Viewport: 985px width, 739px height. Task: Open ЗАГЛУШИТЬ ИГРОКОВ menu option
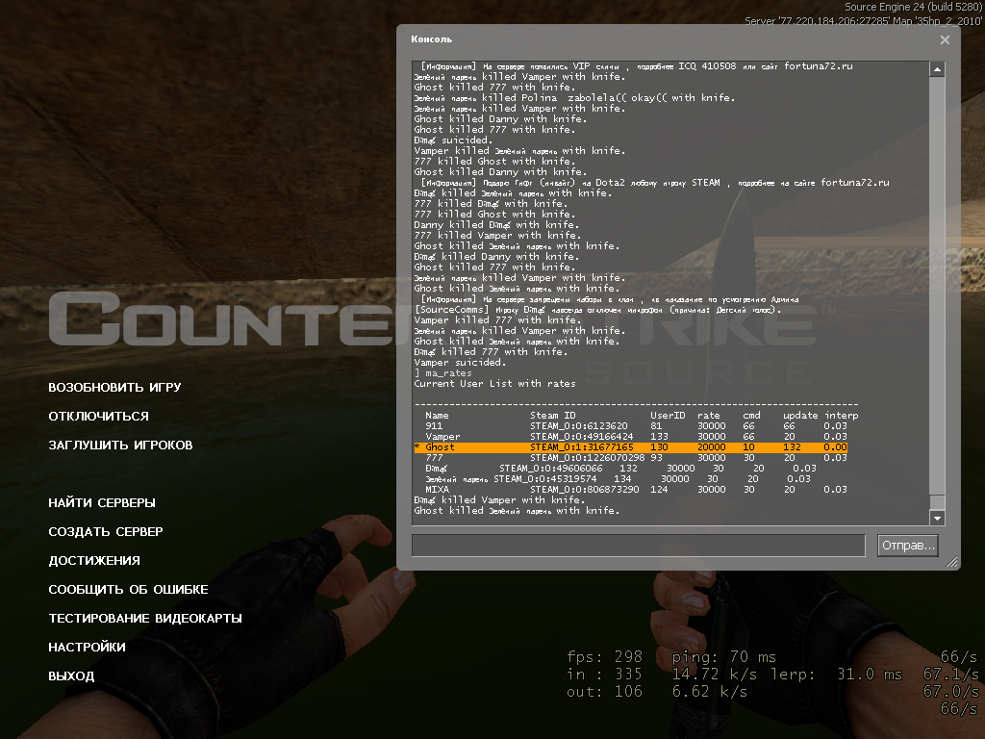pos(120,445)
